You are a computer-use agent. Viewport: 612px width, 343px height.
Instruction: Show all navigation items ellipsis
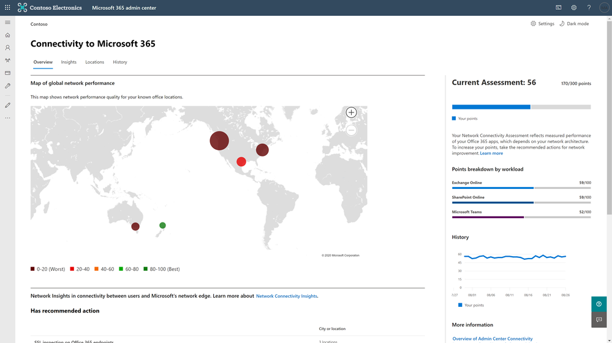pos(7,118)
